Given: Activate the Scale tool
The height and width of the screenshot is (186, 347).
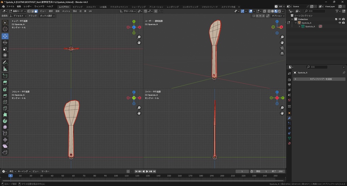Looking at the screenshot, I should 5,49.
